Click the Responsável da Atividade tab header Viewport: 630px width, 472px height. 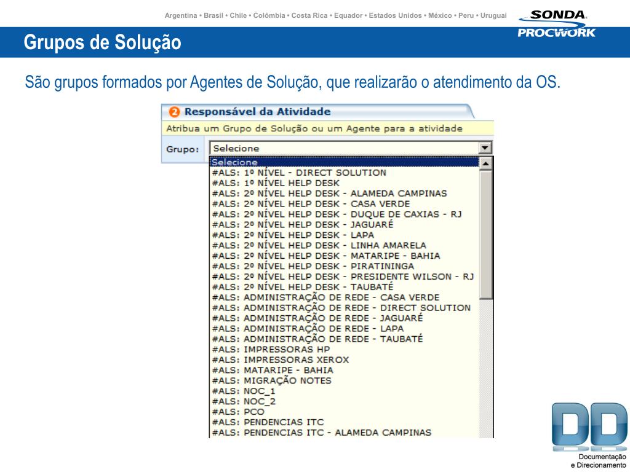tap(317, 112)
